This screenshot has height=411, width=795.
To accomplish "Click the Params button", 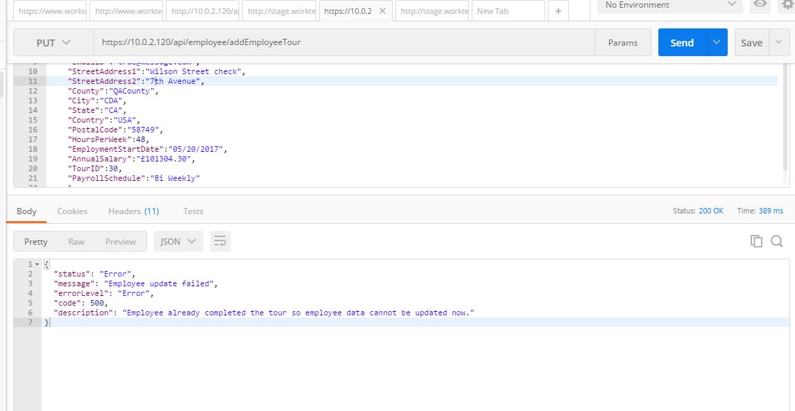I will pyautogui.click(x=622, y=42).
